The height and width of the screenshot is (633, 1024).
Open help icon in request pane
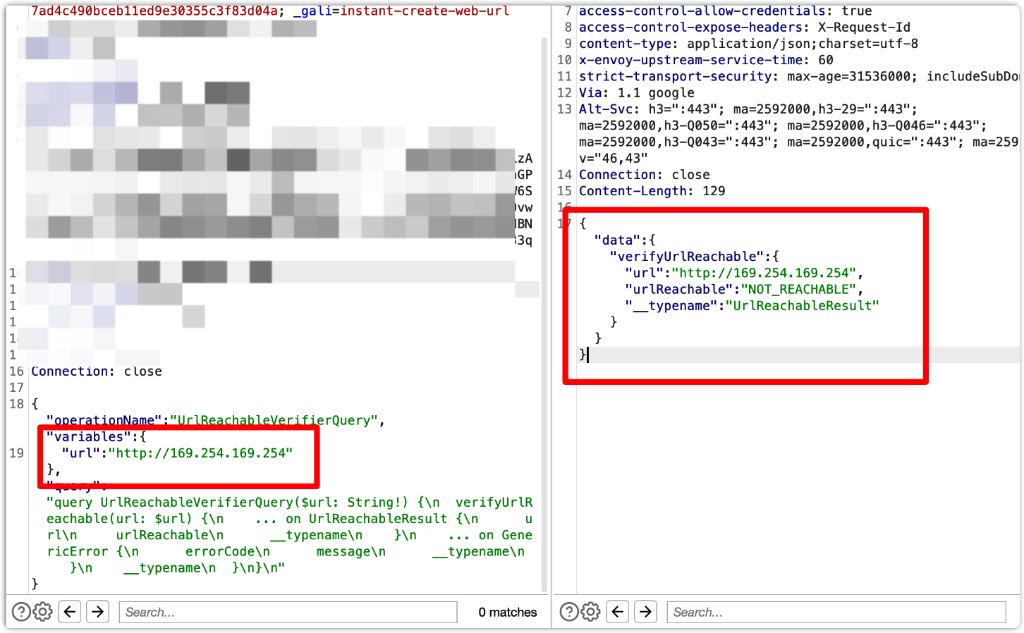click(21, 612)
